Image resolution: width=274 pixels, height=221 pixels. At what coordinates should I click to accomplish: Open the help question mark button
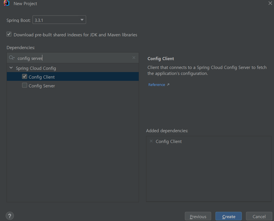(10, 216)
